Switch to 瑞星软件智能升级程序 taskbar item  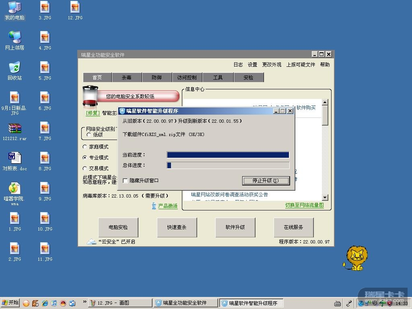pyautogui.click(x=251, y=303)
